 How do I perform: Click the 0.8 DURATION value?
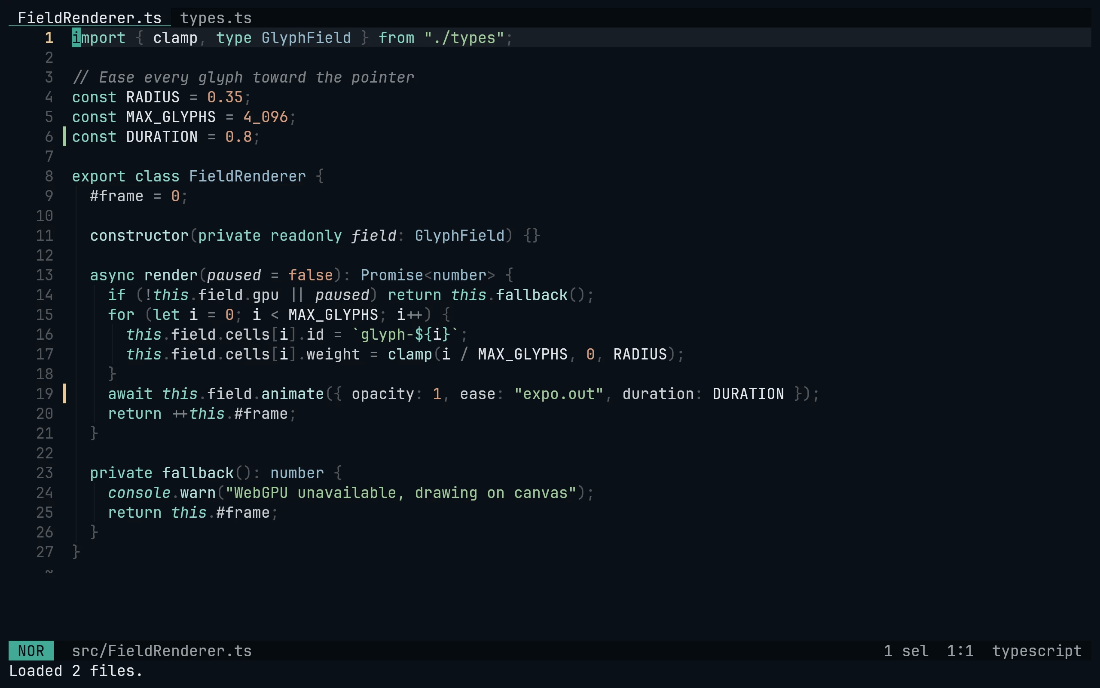pyautogui.click(x=238, y=136)
